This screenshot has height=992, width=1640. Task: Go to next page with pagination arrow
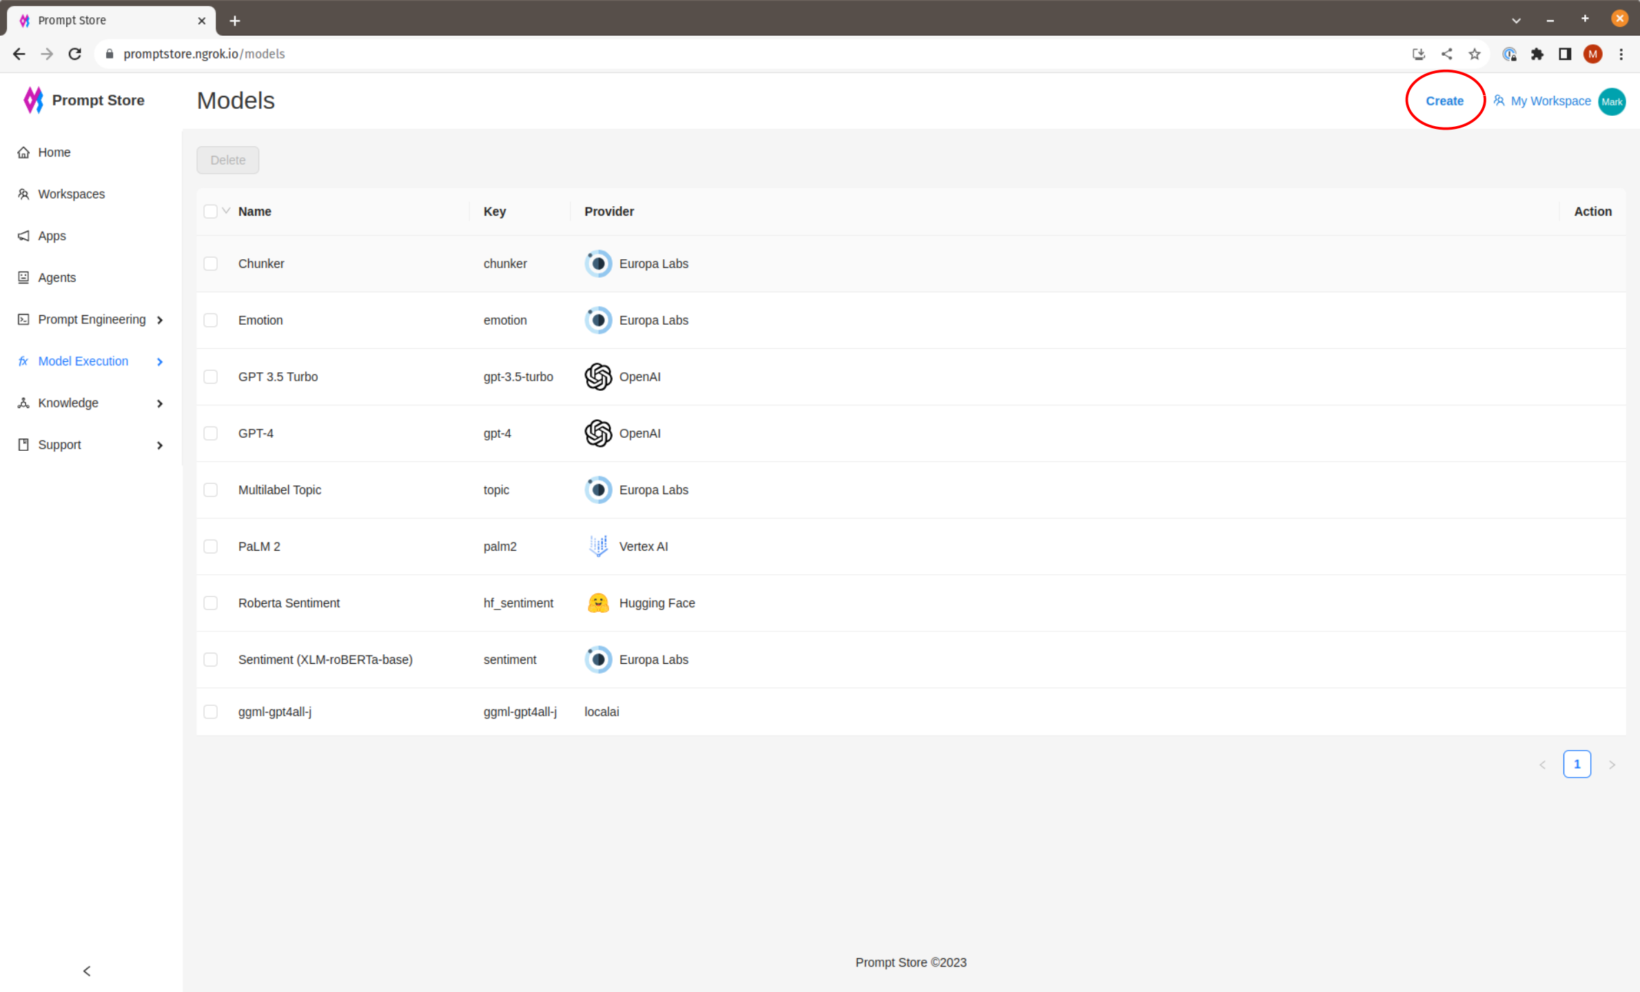(x=1612, y=765)
